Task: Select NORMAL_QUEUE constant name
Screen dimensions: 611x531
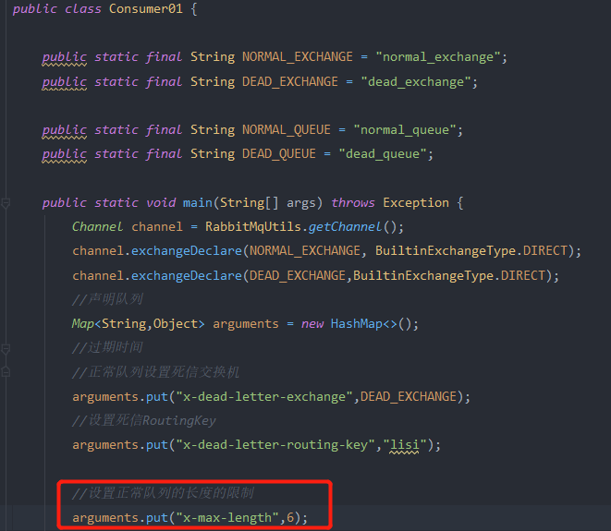Action: tap(287, 129)
